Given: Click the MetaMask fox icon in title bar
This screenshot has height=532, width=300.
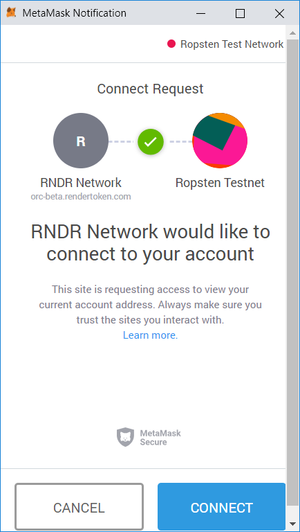Looking at the screenshot, I should pyautogui.click(x=11, y=13).
